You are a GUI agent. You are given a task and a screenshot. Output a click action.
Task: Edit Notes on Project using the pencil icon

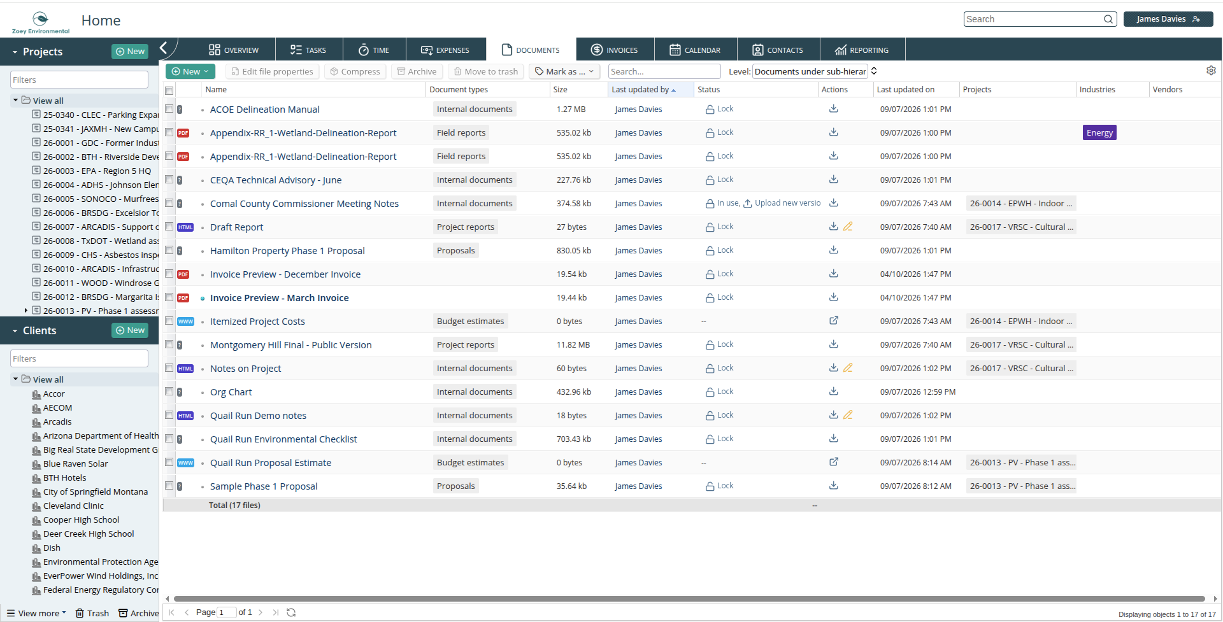click(848, 368)
